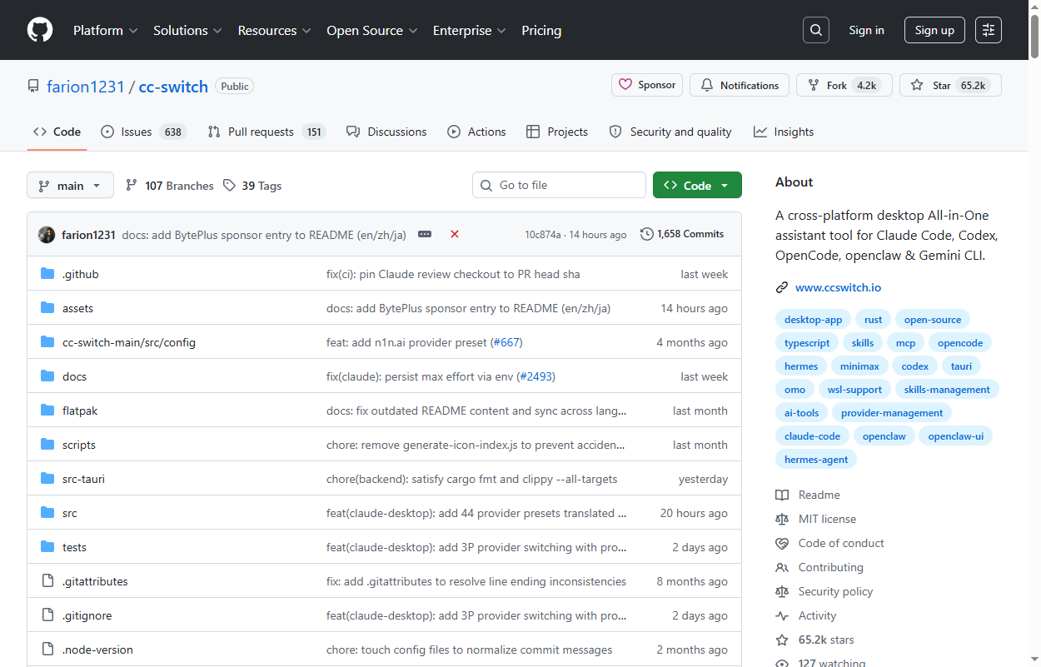Expand the green Code dropdown button
Viewport: 1041px width, 667px height.
(697, 186)
